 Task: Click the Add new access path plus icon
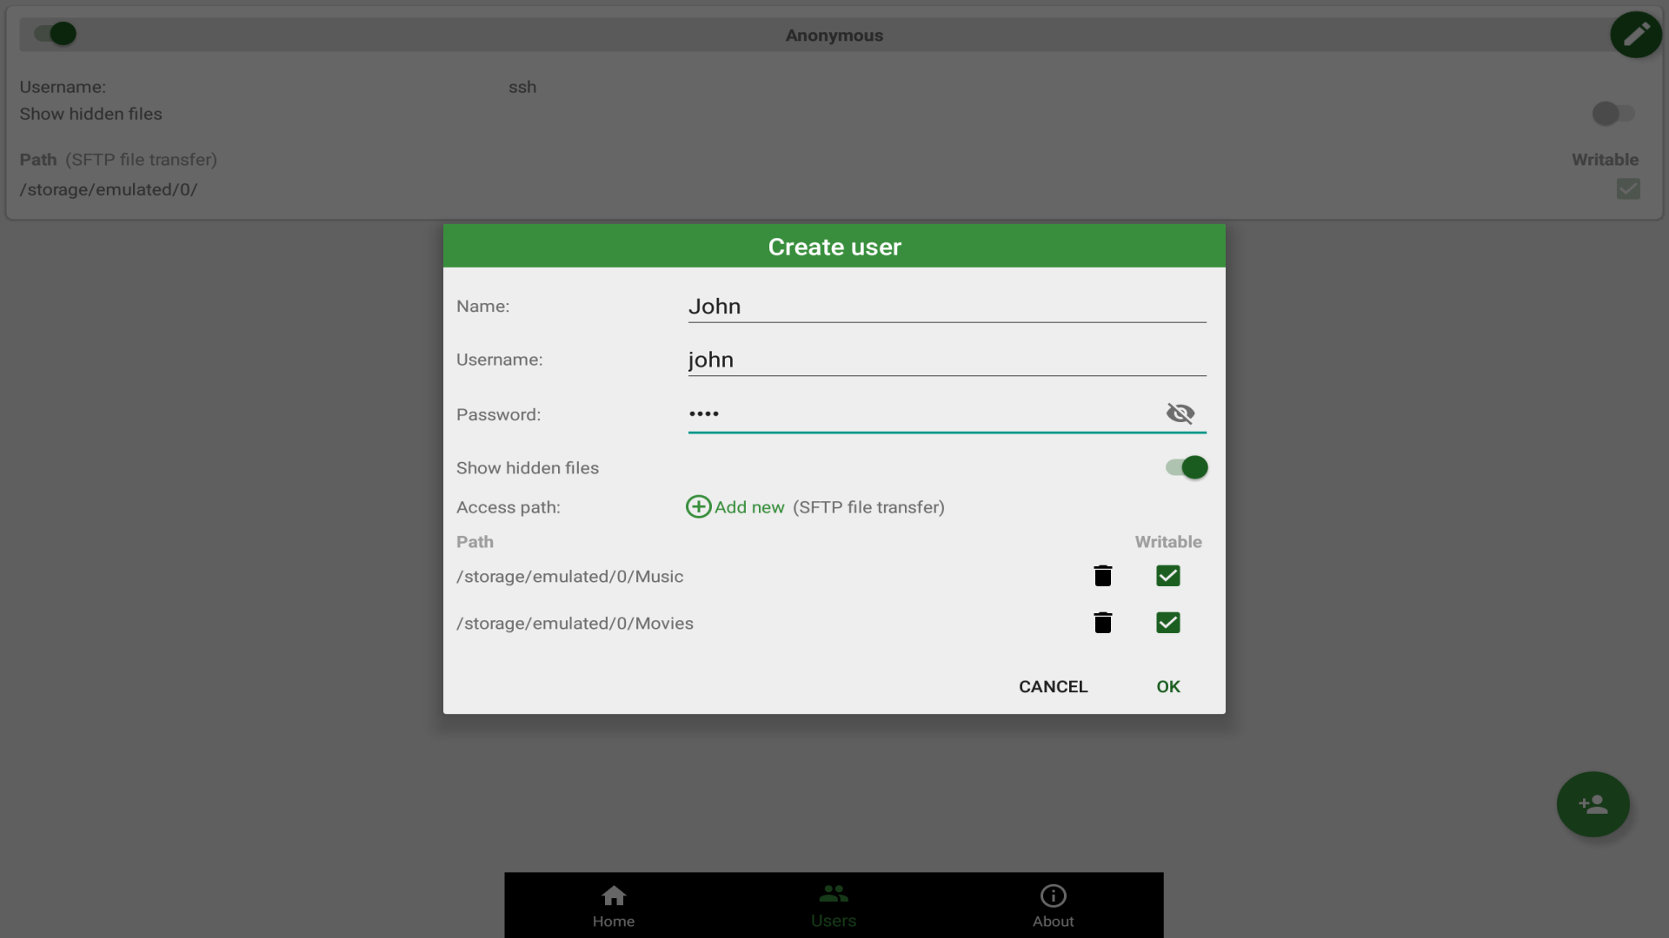698,507
